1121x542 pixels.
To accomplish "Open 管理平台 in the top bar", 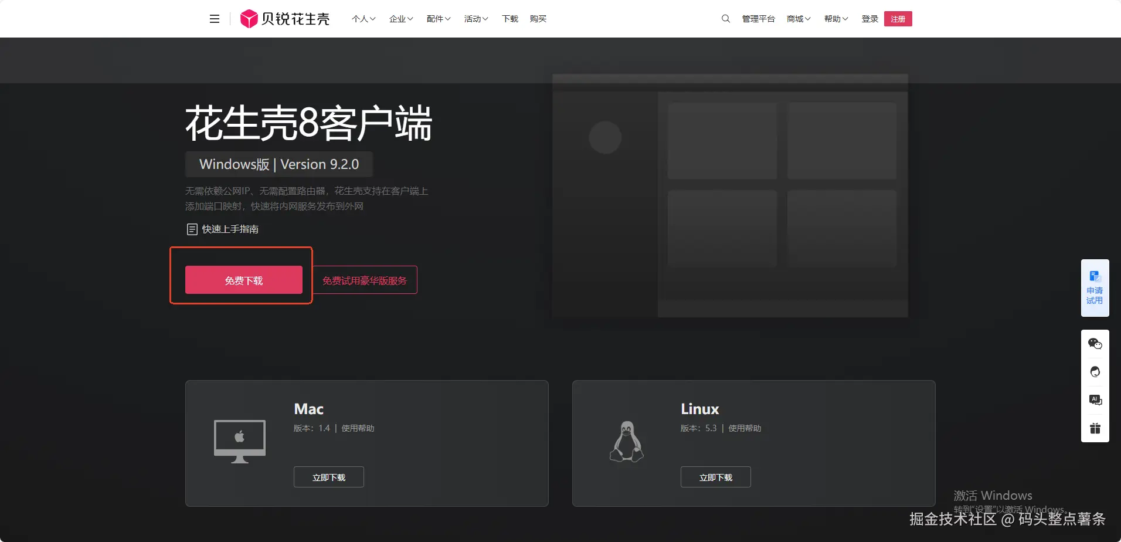I will (759, 19).
